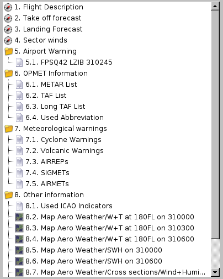Viewport: 223px width, 279px height.
Task: Click the scrollbar up arrow
Action: click(x=215, y=7)
